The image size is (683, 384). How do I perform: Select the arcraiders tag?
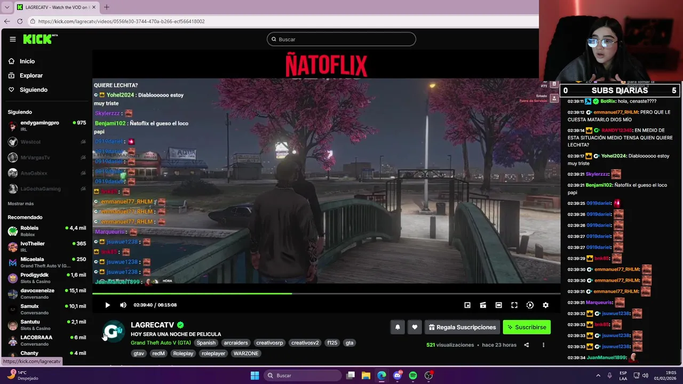tap(236, 343)
